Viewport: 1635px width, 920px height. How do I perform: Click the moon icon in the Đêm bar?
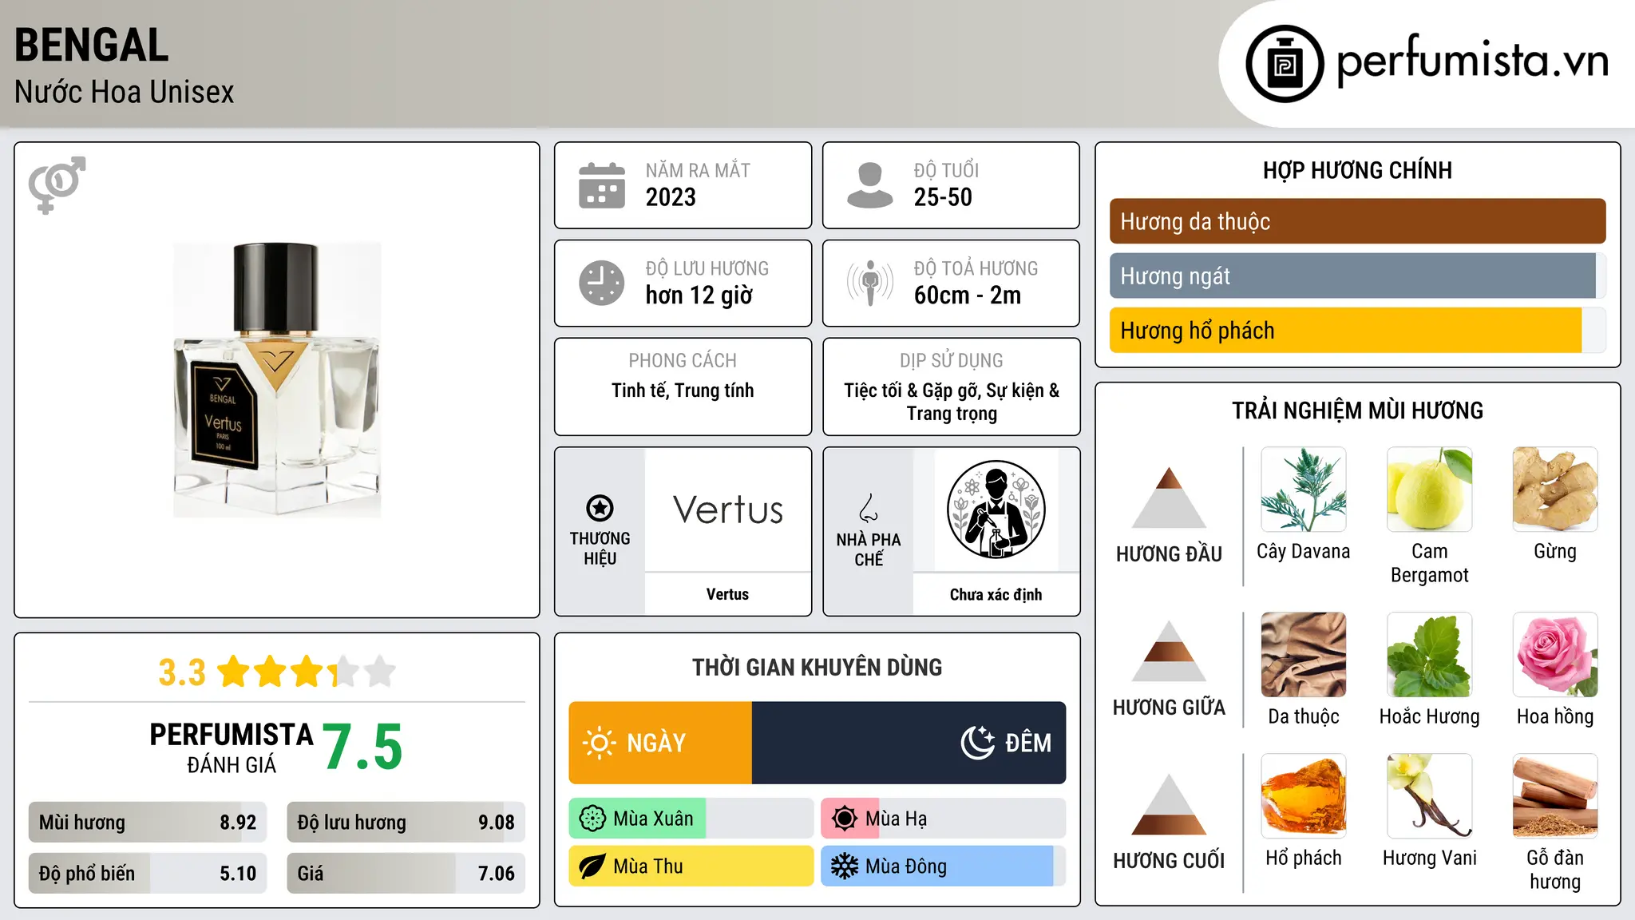978,743
